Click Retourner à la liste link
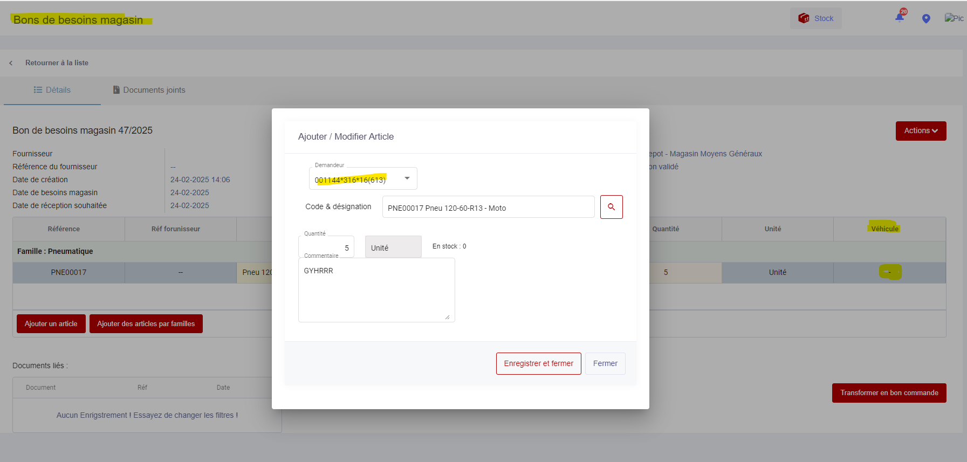967x462 pixels. pyautogui.click(x=57, y=63)
